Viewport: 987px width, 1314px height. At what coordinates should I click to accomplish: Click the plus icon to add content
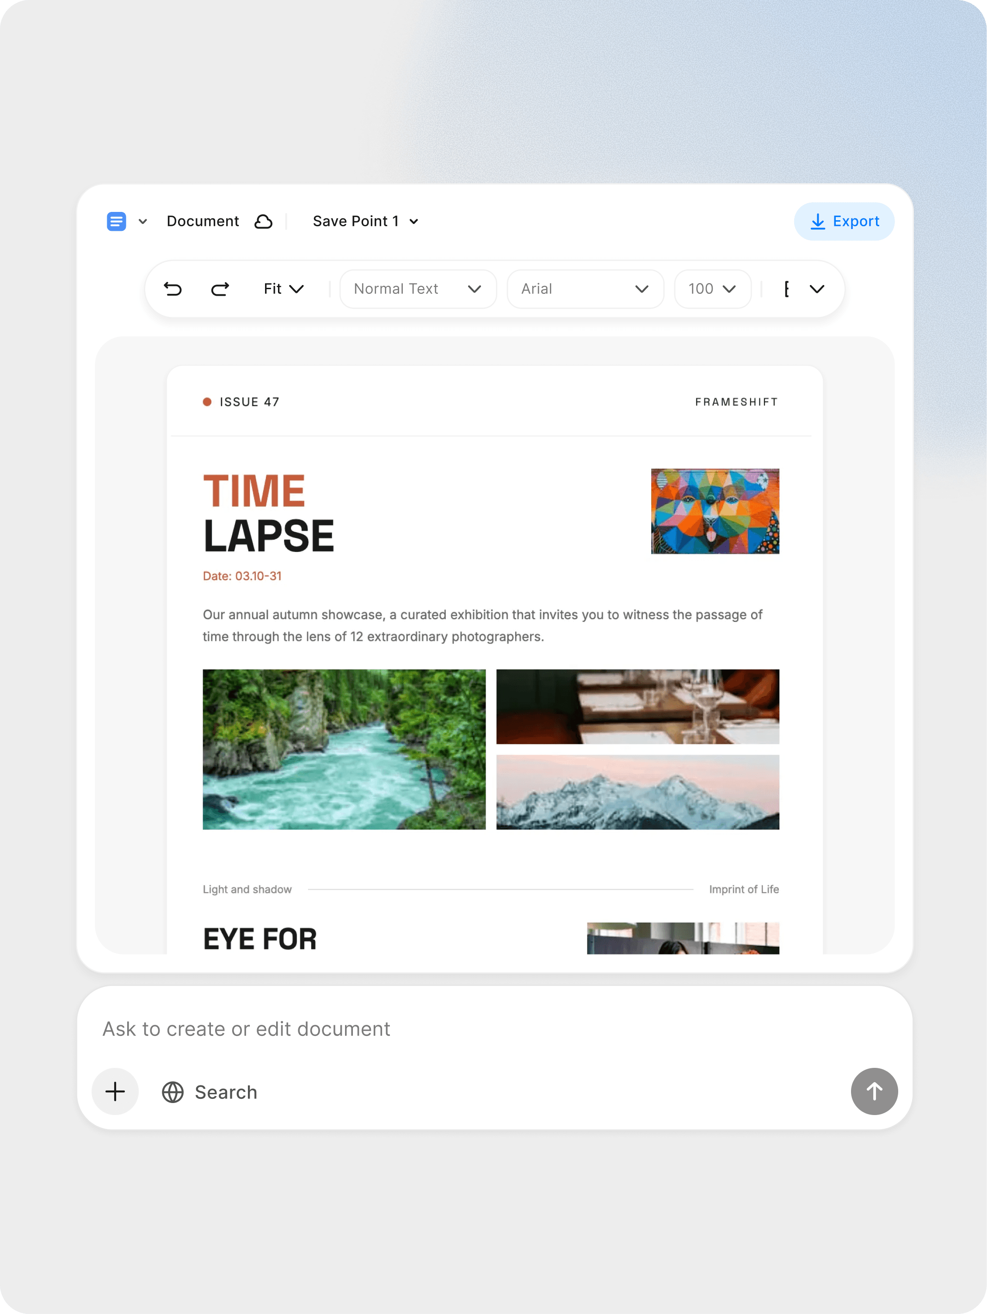coord(115,1091)
